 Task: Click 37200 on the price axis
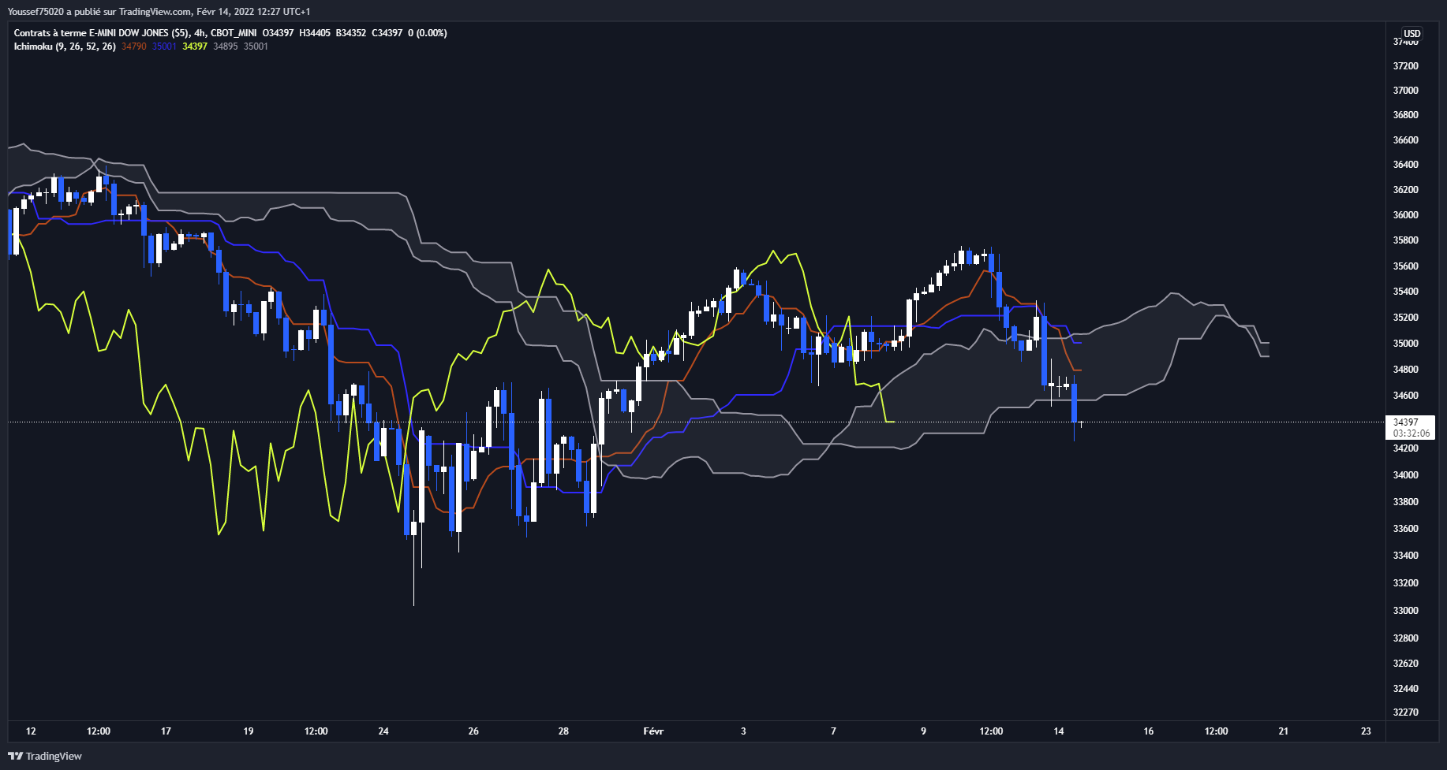pos(1405,65)
